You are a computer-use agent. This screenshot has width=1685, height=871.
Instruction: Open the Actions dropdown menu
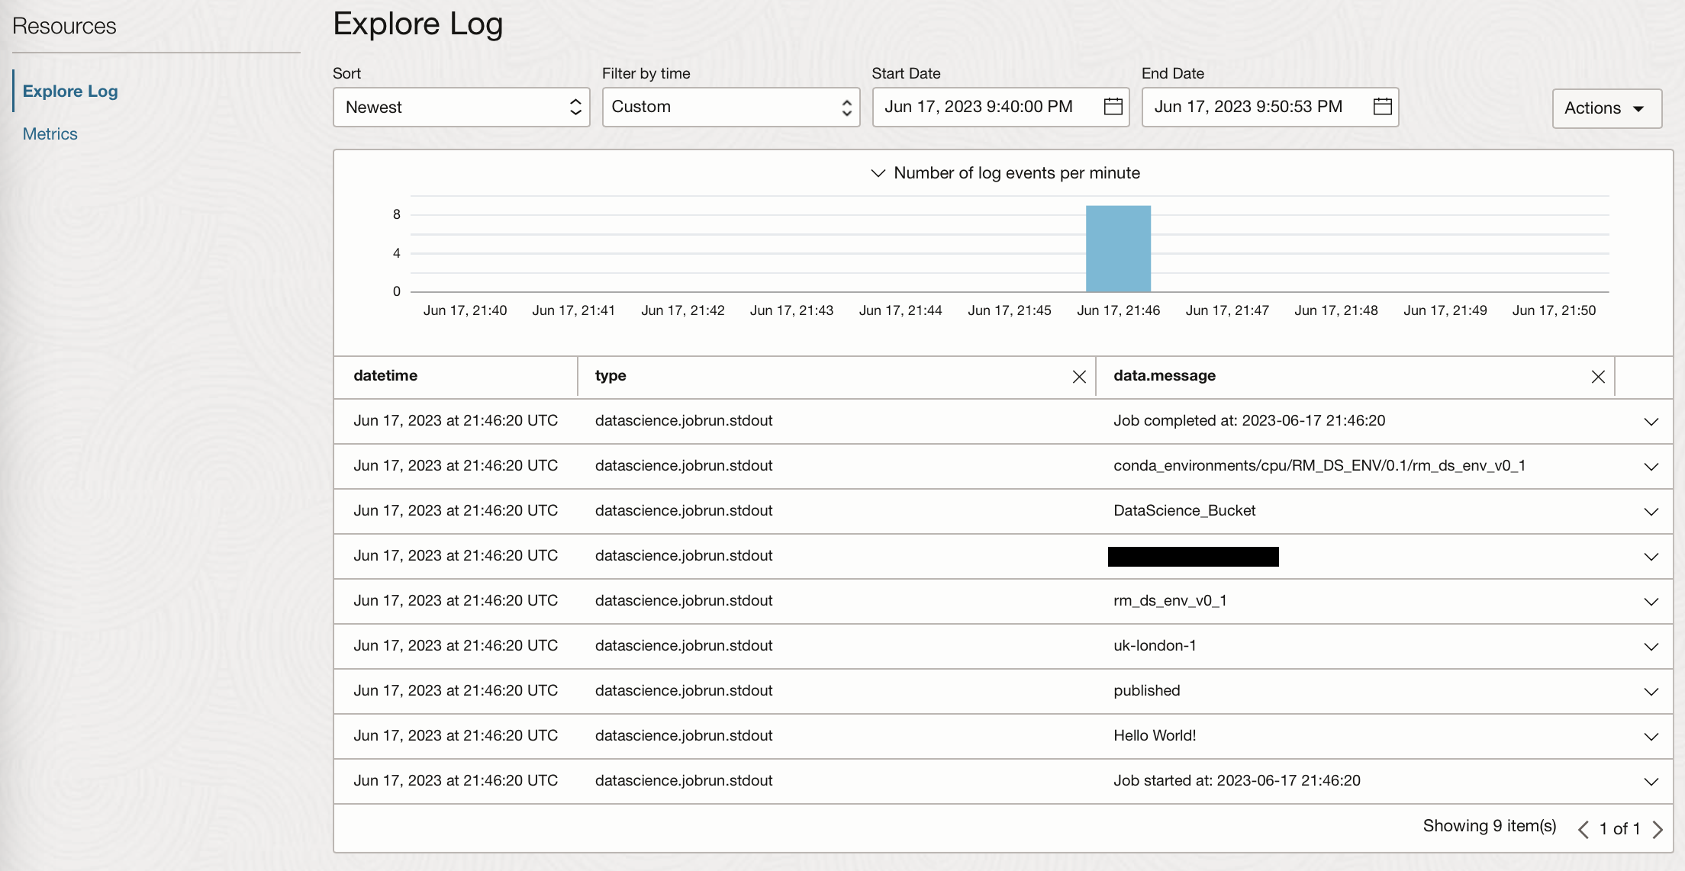(x=1606, y=108)
